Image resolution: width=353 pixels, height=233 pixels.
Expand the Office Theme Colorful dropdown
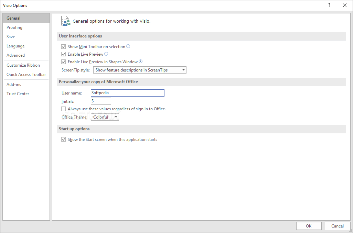click(105, 117)
